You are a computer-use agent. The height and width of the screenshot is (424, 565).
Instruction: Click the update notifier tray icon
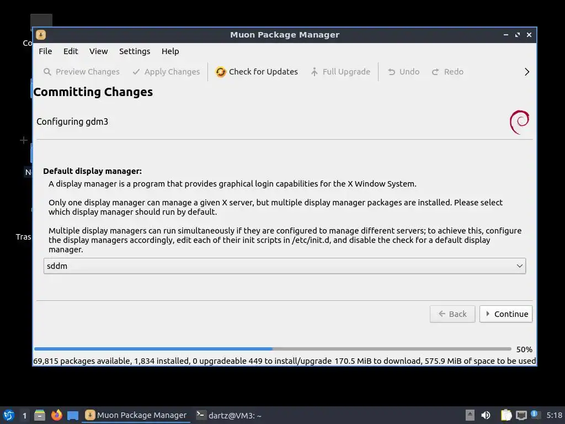pos(535,415)
